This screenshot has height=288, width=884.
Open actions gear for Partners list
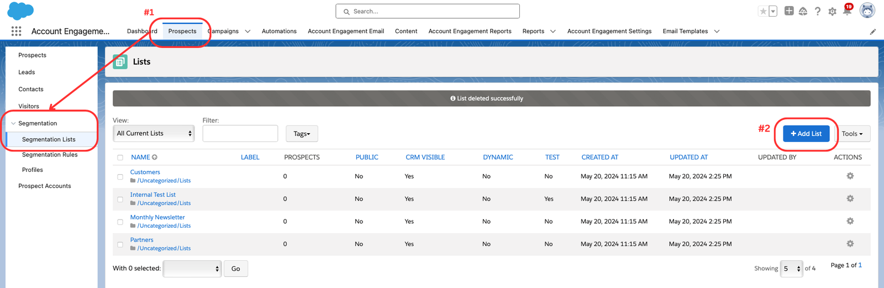pyautogui.click(x=850, y=244)
